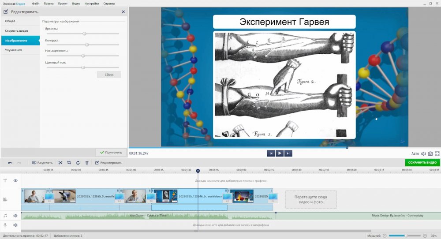Mute the microphone track speaker
Viewport: 441px width, 239px height.
[15, 225]
